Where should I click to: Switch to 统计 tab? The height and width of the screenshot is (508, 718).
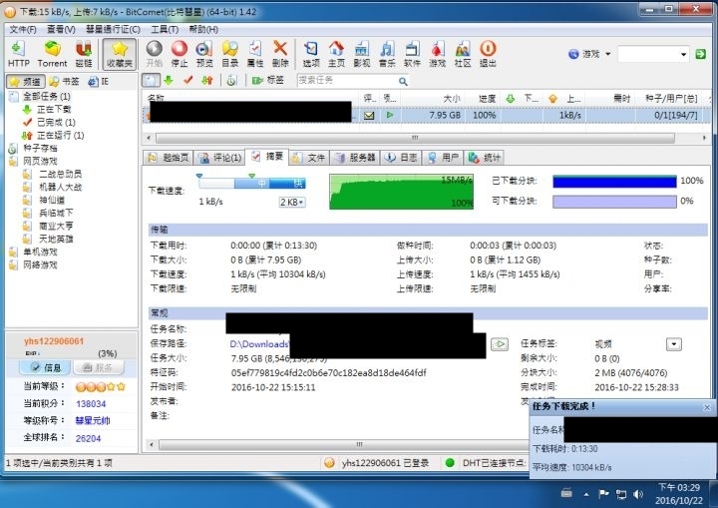(484, 158)
